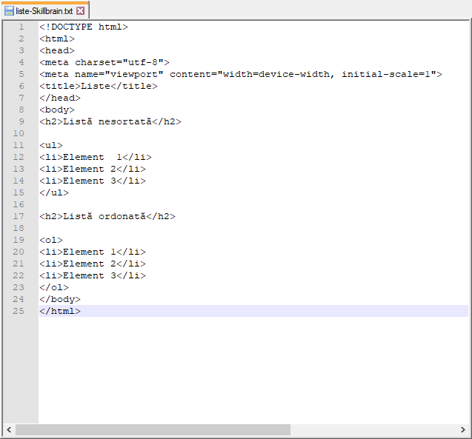
Task: Click the horizontal scrollbar right arrow
Action: tap(463, 429)
